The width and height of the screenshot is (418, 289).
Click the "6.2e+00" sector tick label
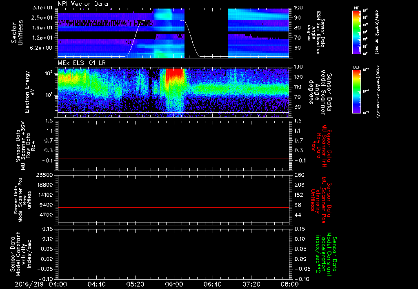coord(42,48)
